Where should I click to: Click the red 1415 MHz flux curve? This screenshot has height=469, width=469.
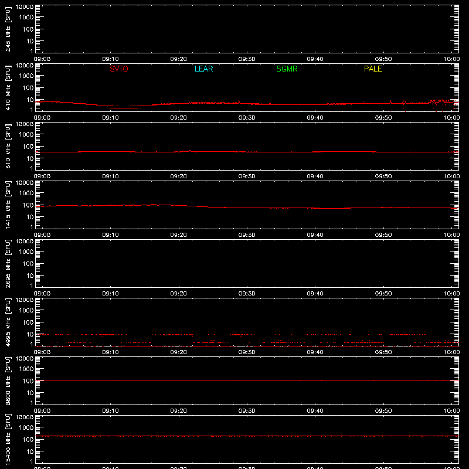(x=247, y=208)
